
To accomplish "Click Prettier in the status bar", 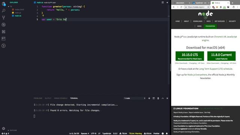I will 156,133.
